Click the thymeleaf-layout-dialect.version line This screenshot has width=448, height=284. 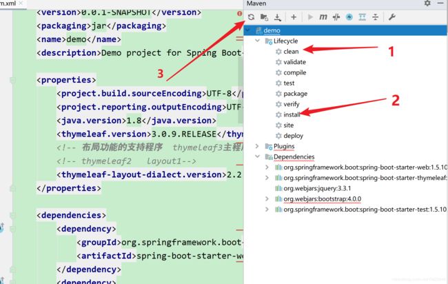point(149,174)
